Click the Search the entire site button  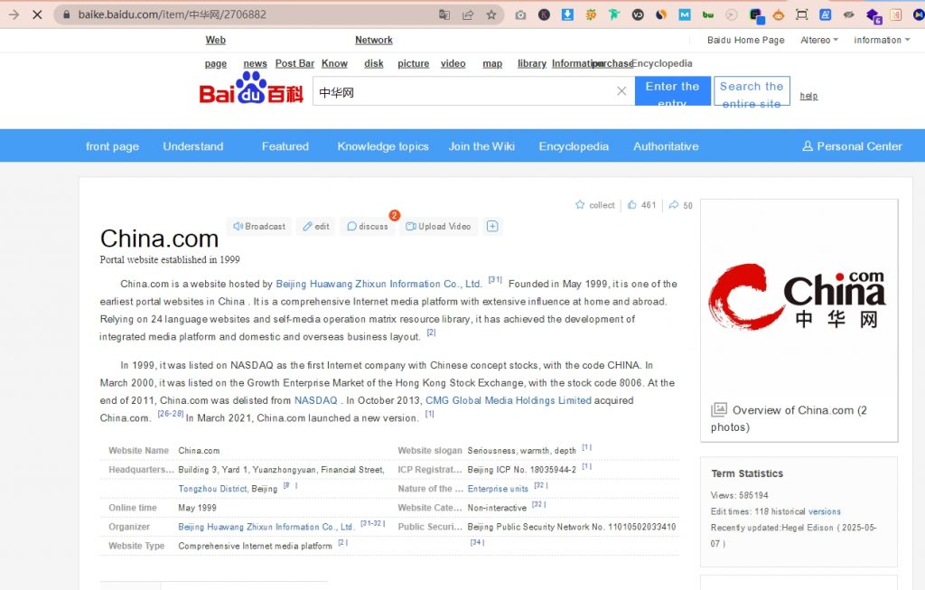pos(752,91)
